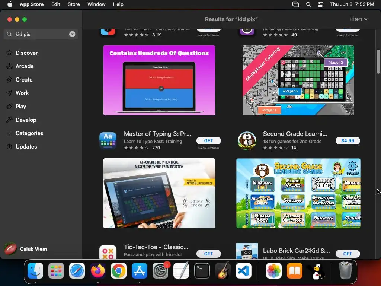Open Spotlight search in the menu bar
The height and width of the screenshot is (286, 381).
pyautogui.click(x=308, y=4)
